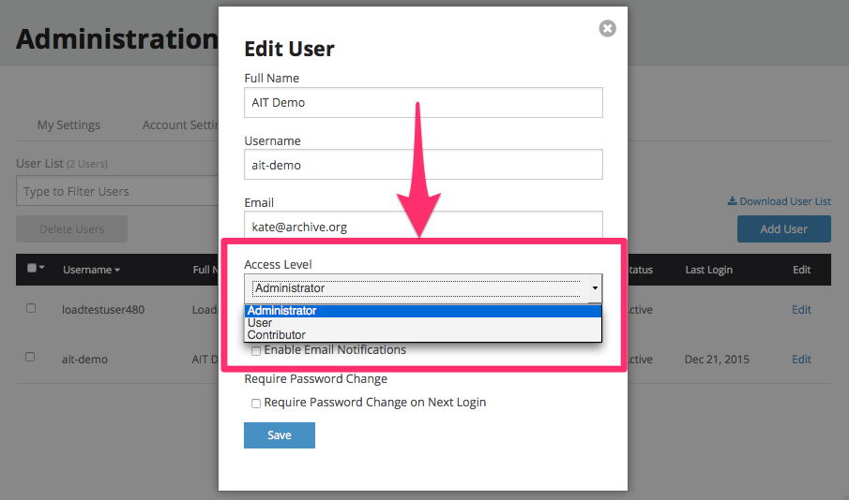The height and width of the screenshot is (500, 849).
Task: Close the Edit User dialog
Action: (607, 29)
